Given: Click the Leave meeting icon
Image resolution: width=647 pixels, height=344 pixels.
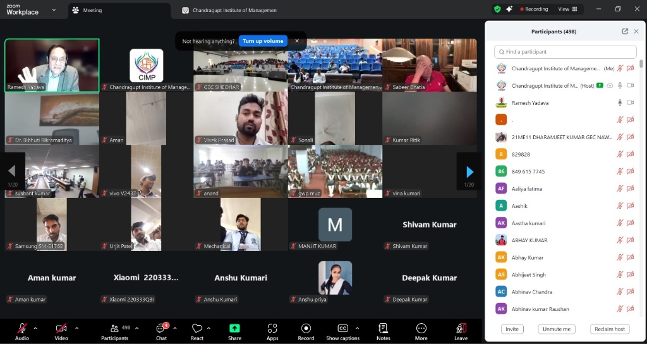Looking at the screenshot, I should point(461,328).
